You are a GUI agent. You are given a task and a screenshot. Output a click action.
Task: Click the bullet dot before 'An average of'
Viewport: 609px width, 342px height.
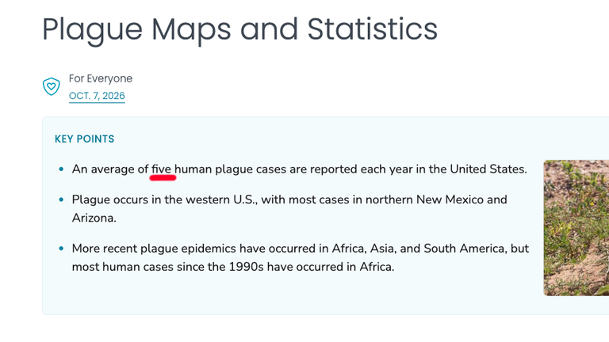click(x=61, y=169)
